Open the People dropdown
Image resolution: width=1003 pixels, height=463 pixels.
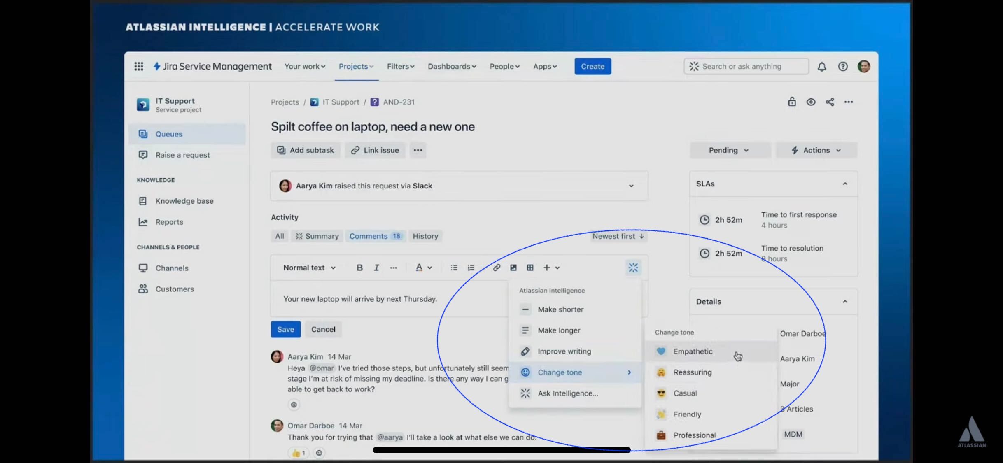pos(505,66)
